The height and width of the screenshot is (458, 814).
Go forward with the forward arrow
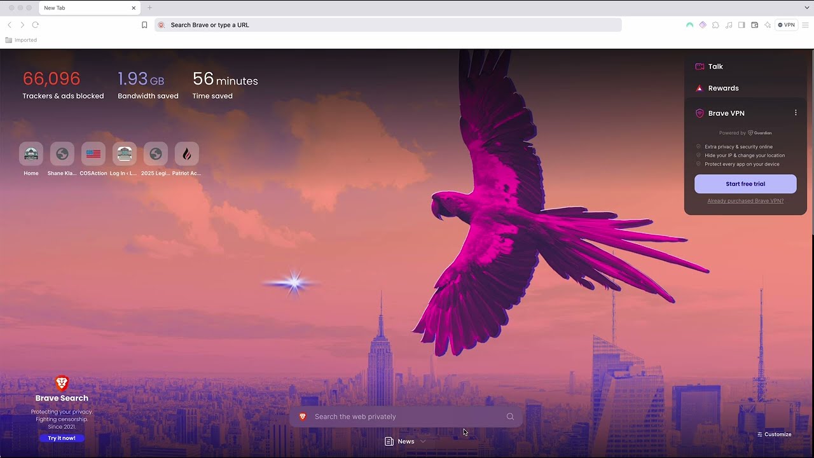pyautogui.click(x=22, y=25)
